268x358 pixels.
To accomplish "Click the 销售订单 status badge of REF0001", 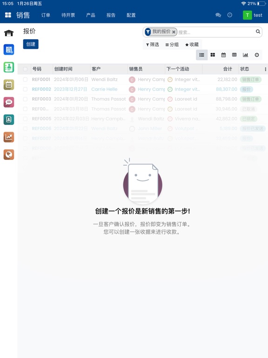I will click(x=250, y=79).
